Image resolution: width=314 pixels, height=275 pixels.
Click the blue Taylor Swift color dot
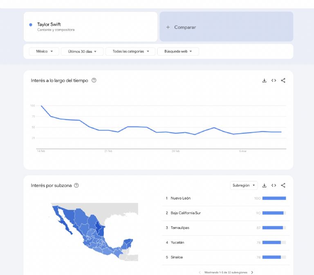point(31,25)
